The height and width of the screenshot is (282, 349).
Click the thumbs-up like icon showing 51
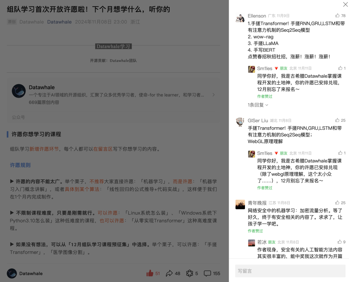coord(150,273)
